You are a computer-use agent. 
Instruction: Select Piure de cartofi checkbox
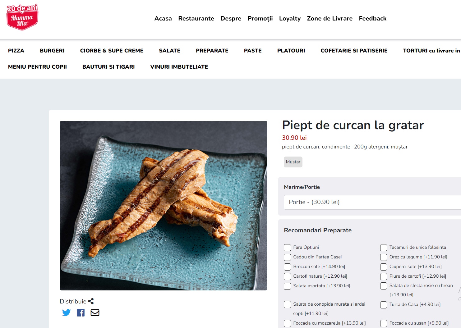[384, 276]
